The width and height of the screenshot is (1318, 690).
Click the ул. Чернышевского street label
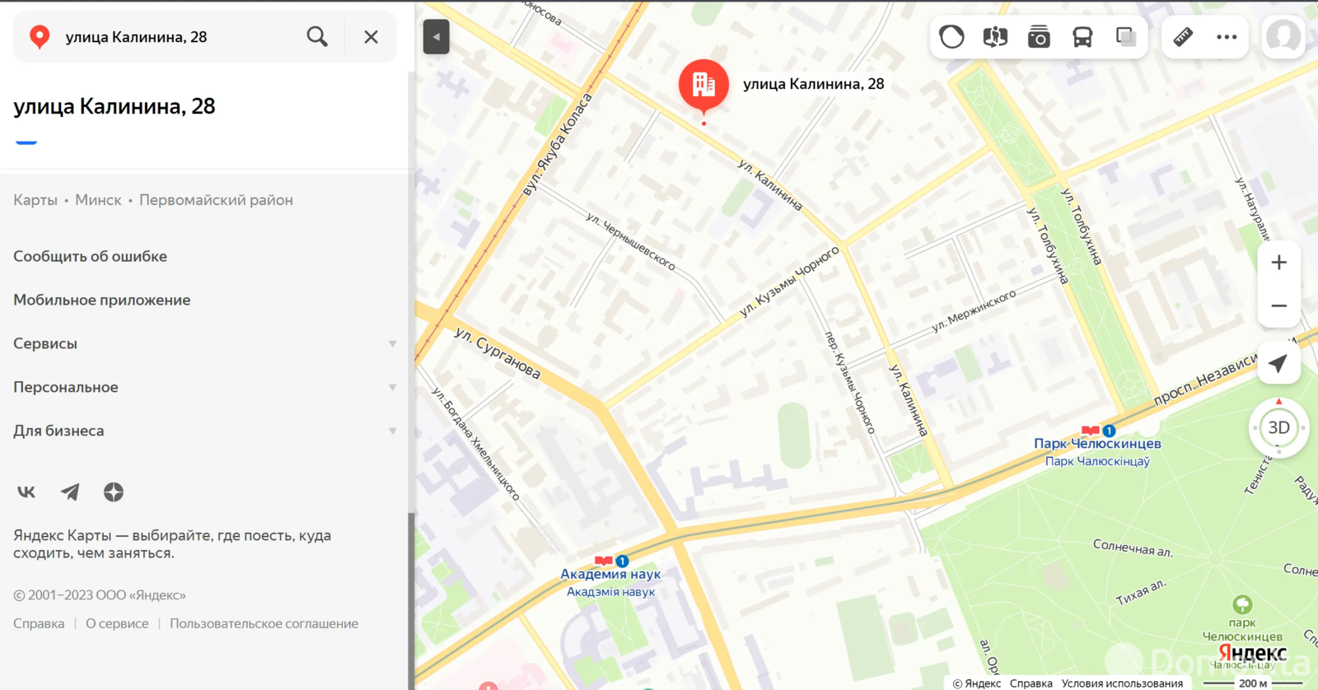[x=631, y=240]
